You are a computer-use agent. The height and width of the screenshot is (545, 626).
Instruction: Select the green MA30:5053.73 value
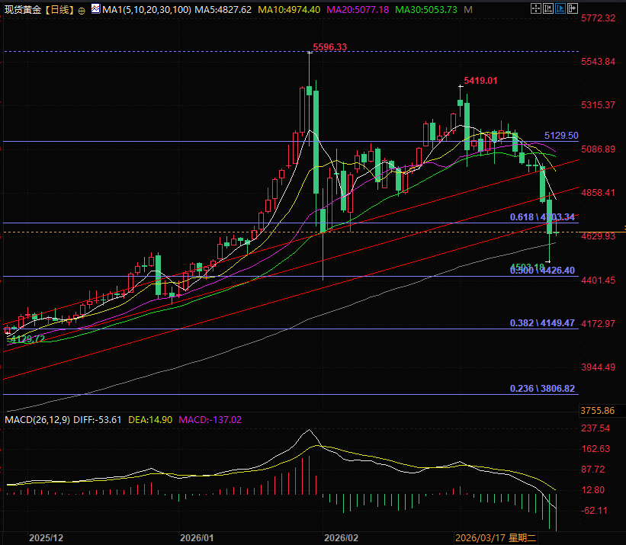pyautogui.click(x=426, y=10)
